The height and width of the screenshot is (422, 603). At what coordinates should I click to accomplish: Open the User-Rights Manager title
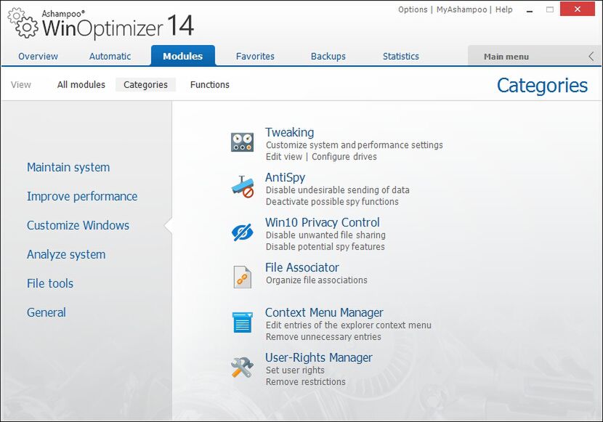point(318,357)
